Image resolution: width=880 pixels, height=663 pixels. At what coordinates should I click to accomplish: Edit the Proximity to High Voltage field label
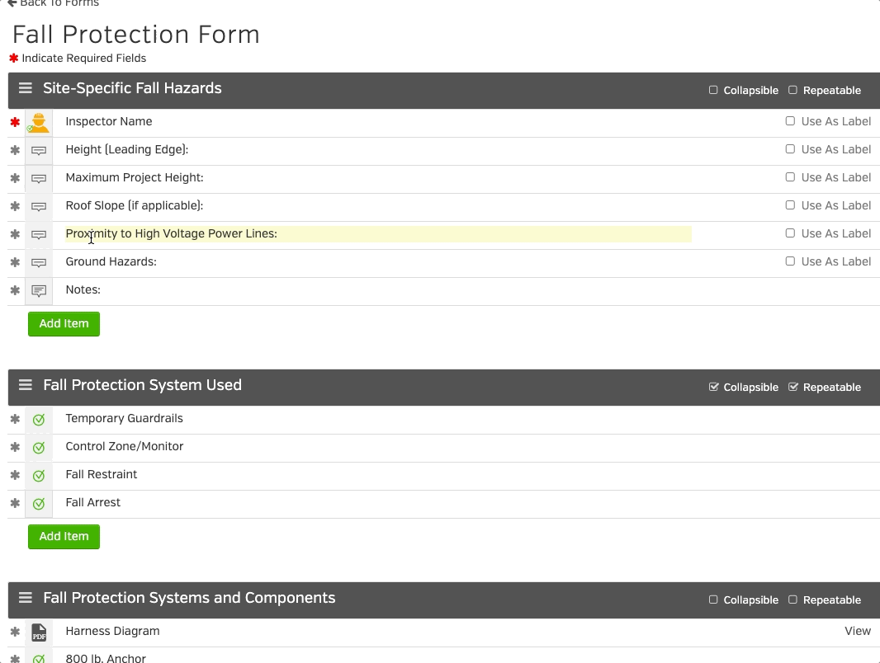pos(377,234)
